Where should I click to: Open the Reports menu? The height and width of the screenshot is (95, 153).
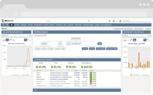(x=52, y=25)
